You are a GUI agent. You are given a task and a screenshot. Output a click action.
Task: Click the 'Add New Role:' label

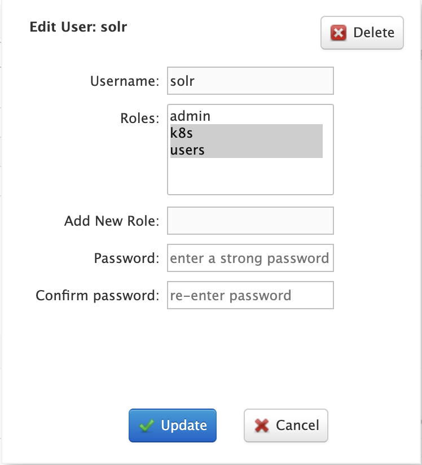(x=112, y=221)
